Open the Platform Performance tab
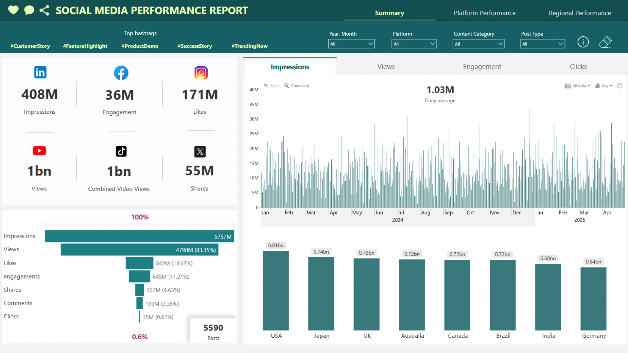 tap(484, 13)
